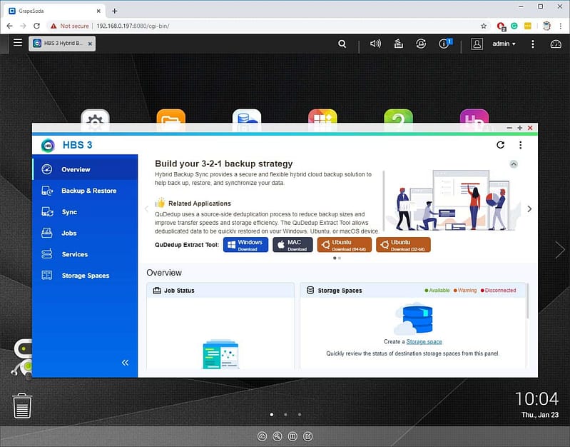Open HBS 3 more options menu
The image size is (570, 447).
pyautogui.click(x=520, y=145)
